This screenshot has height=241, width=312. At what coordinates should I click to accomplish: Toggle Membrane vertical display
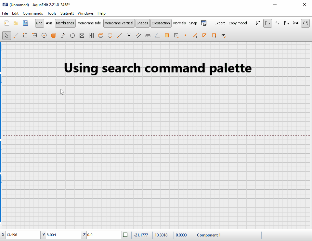coord(119,23)
